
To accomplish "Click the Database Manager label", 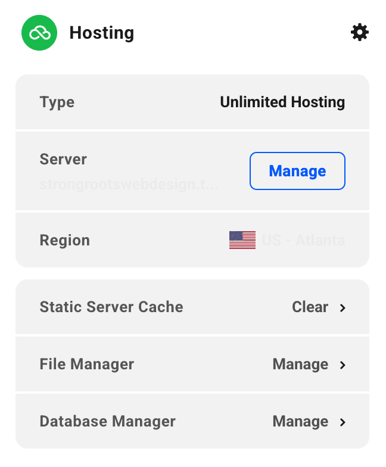I will [107, 422].
